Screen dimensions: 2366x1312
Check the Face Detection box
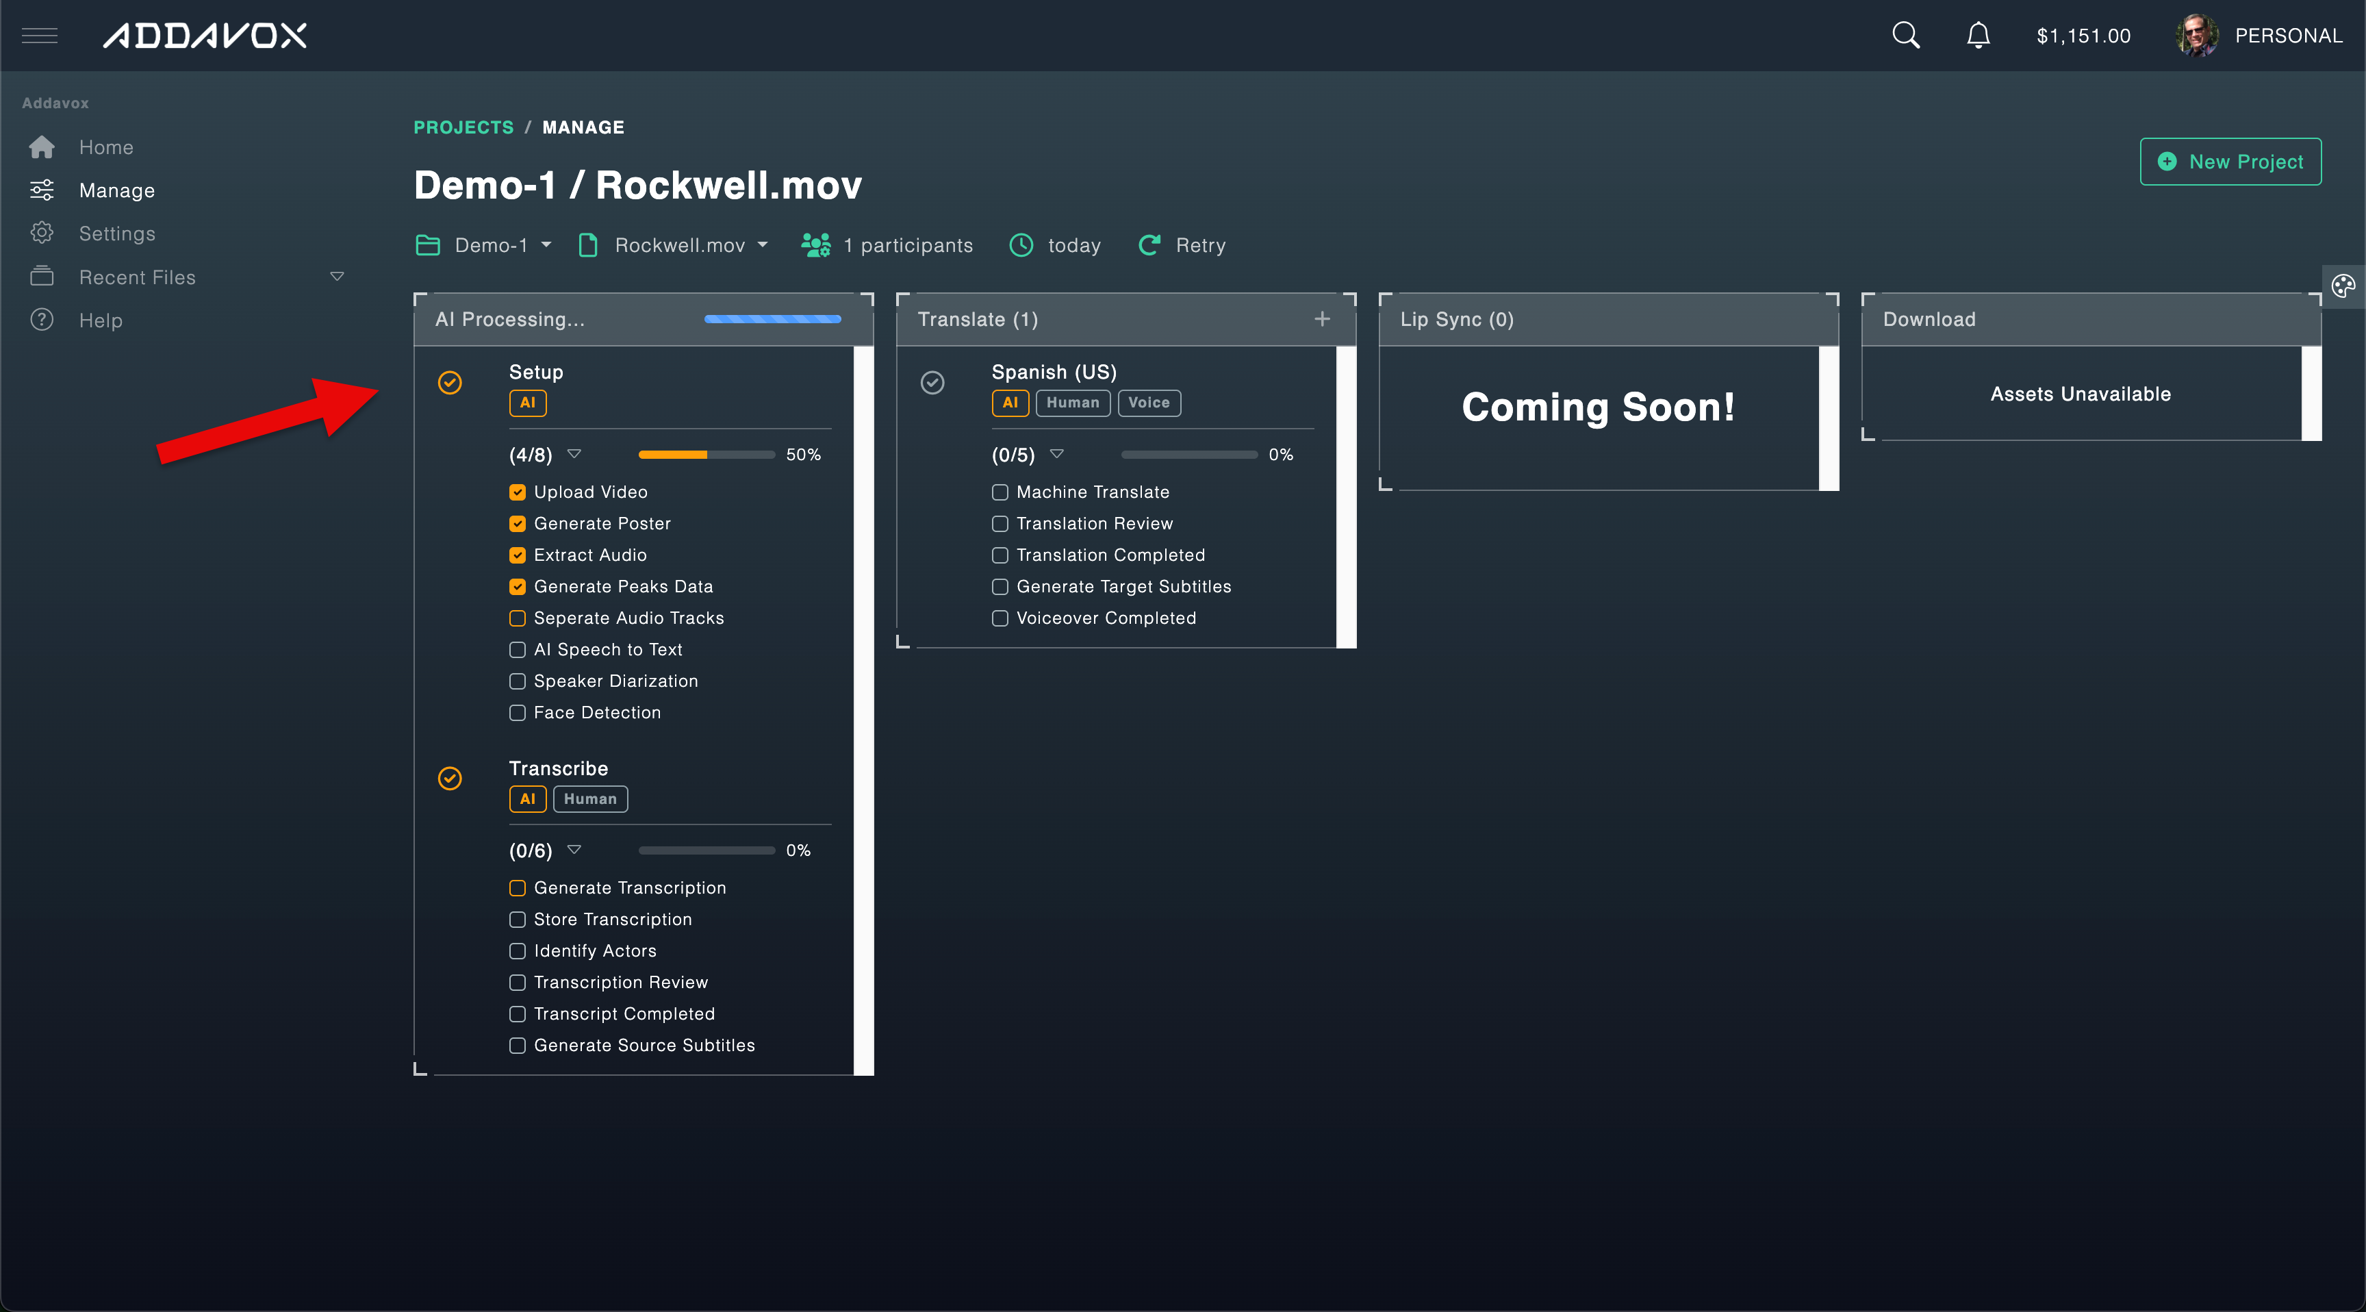coord(517,712)
